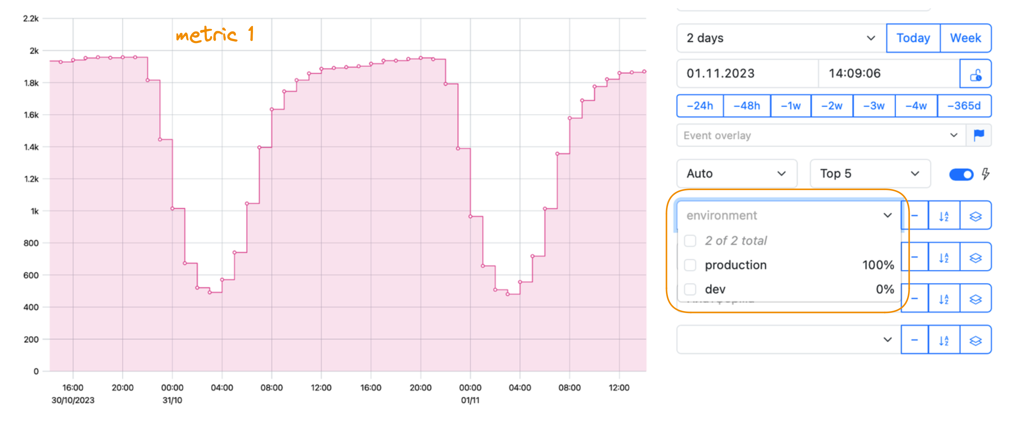Check the production environment checkbox

(690, 265)
